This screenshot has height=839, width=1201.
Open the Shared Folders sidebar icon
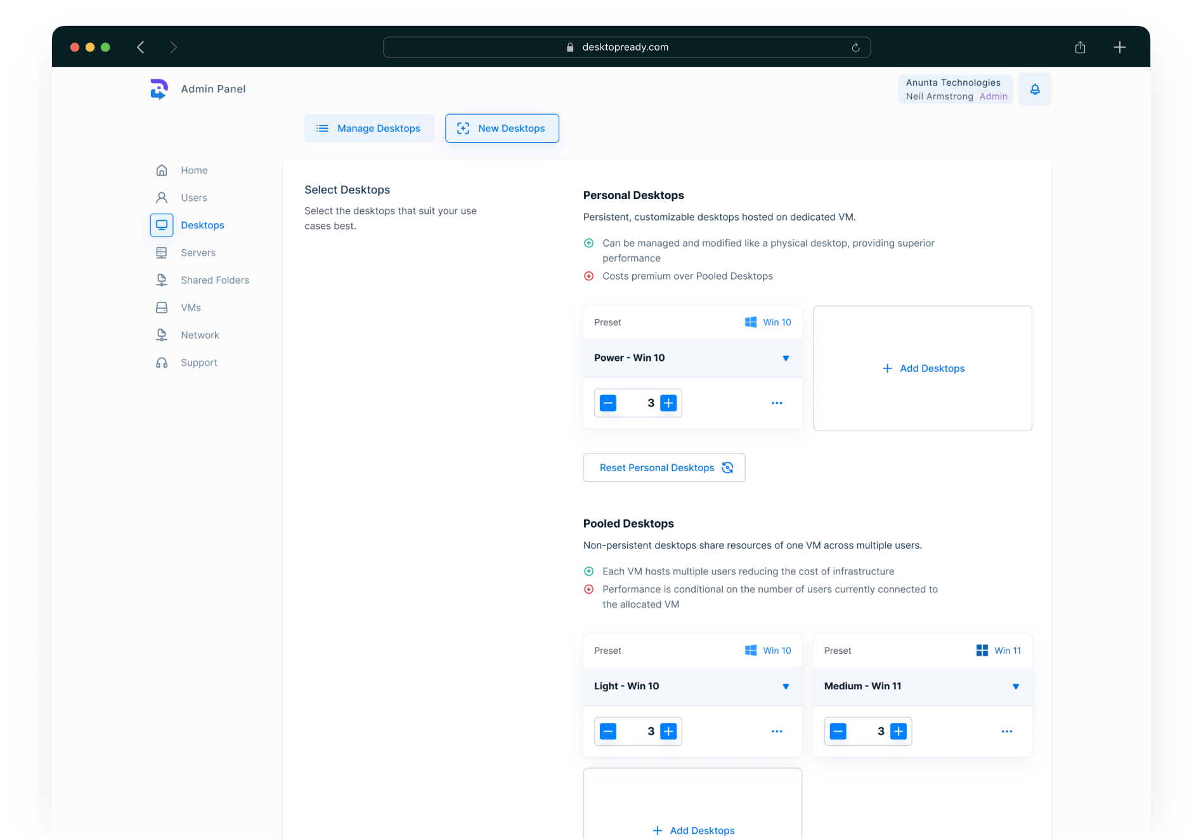[x=162, y=280]
